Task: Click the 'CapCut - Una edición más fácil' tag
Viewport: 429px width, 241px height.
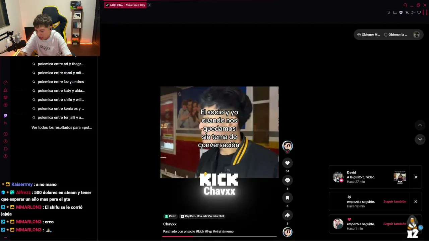Action: pos(202,216)
